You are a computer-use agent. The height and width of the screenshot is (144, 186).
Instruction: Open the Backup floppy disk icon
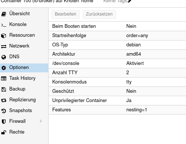4,89
